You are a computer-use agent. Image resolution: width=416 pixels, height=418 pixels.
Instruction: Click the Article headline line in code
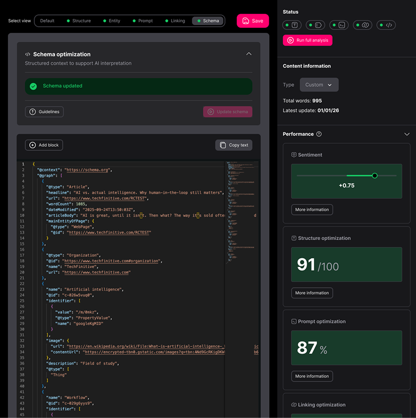[x=135, y=192]
